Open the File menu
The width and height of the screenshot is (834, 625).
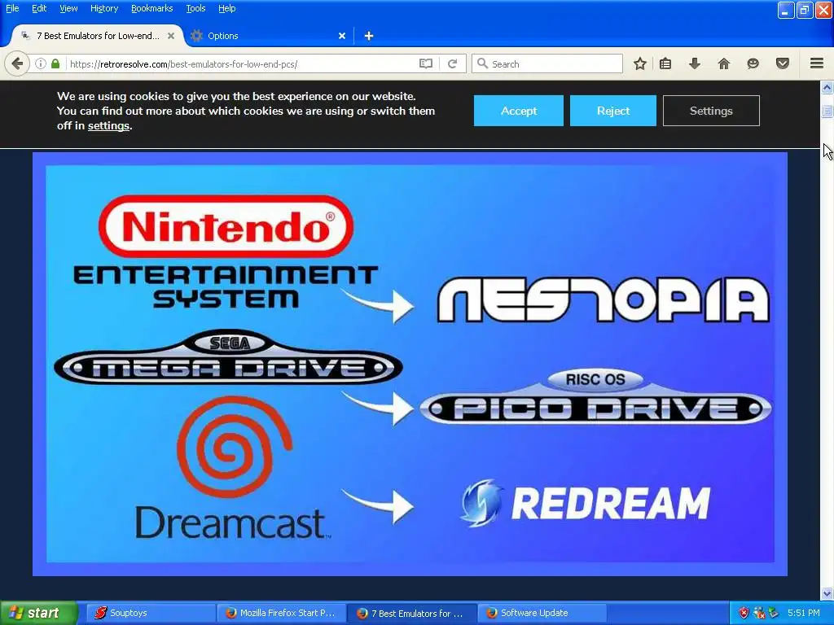[12, 8]
